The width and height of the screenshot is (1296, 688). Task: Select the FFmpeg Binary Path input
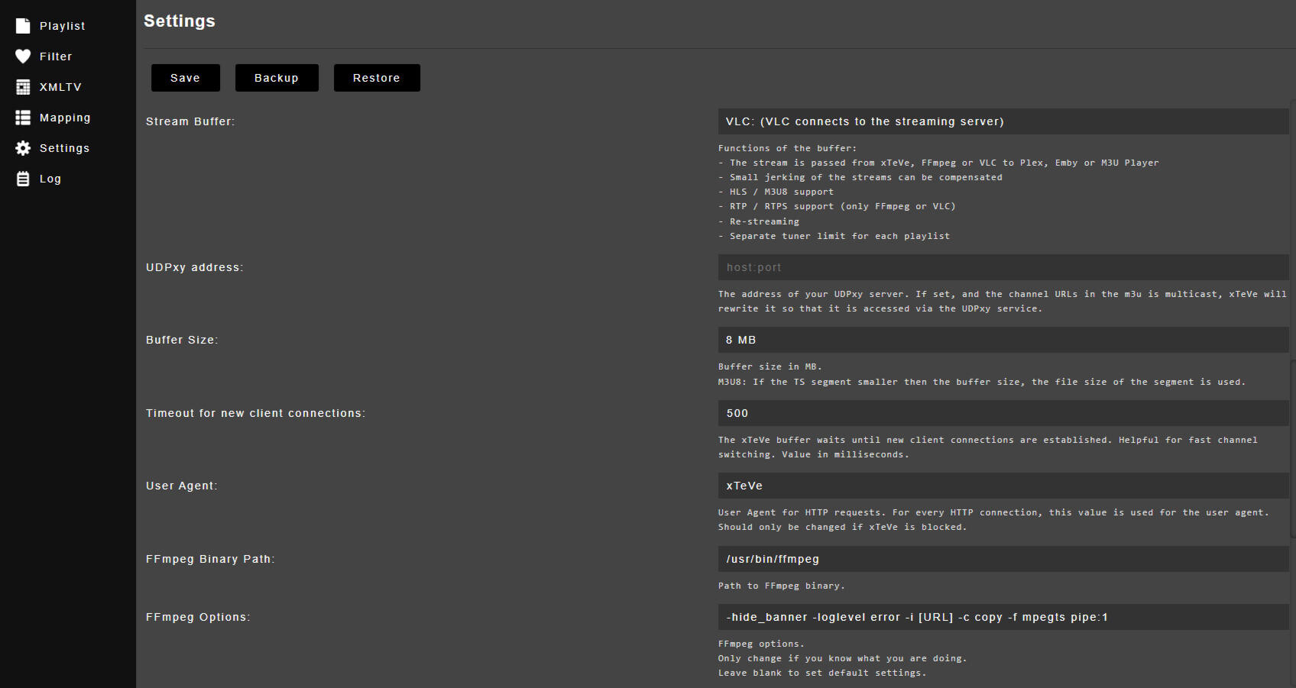tap(1003, 559)
